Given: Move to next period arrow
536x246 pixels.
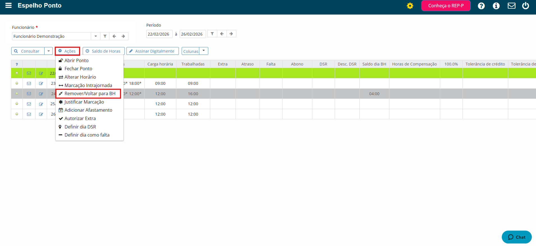Looking at the screenshot, I should pos(231,34).
